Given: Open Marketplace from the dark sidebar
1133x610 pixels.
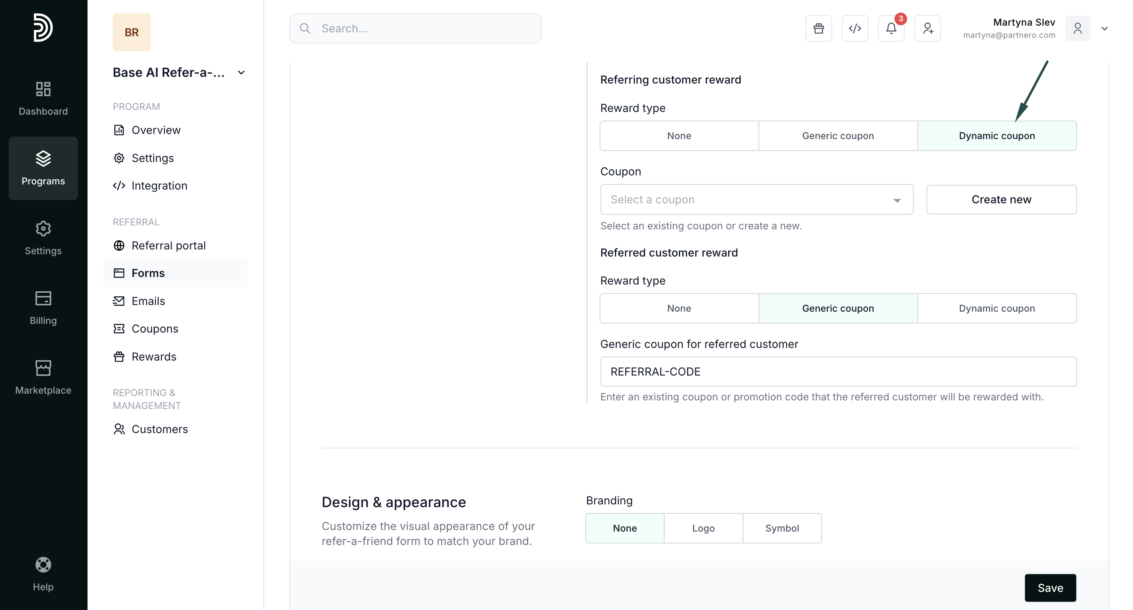Looking at the screenshot, I should (x=43, y=378).
